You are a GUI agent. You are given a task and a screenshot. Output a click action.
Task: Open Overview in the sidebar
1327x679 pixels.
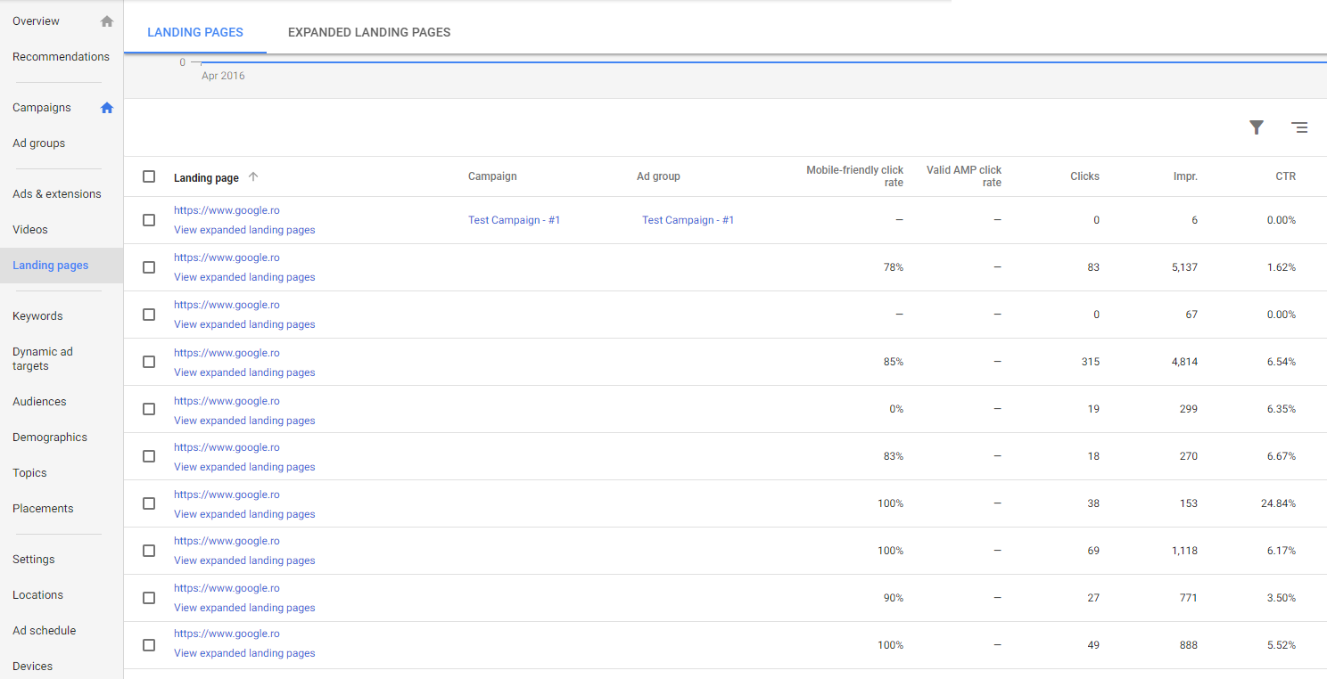click(x=37, y=21)
